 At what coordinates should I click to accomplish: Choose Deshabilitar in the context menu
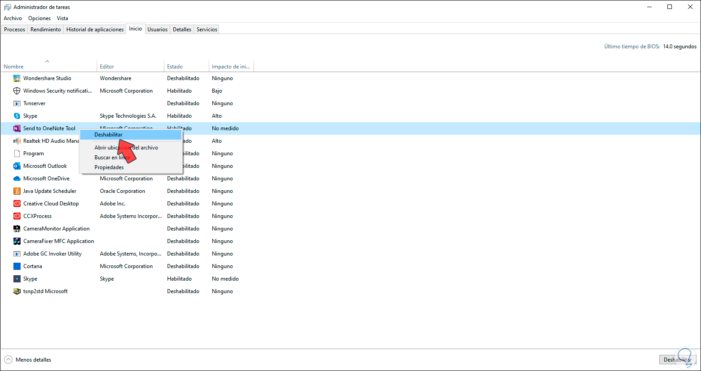tap(131, 134)
